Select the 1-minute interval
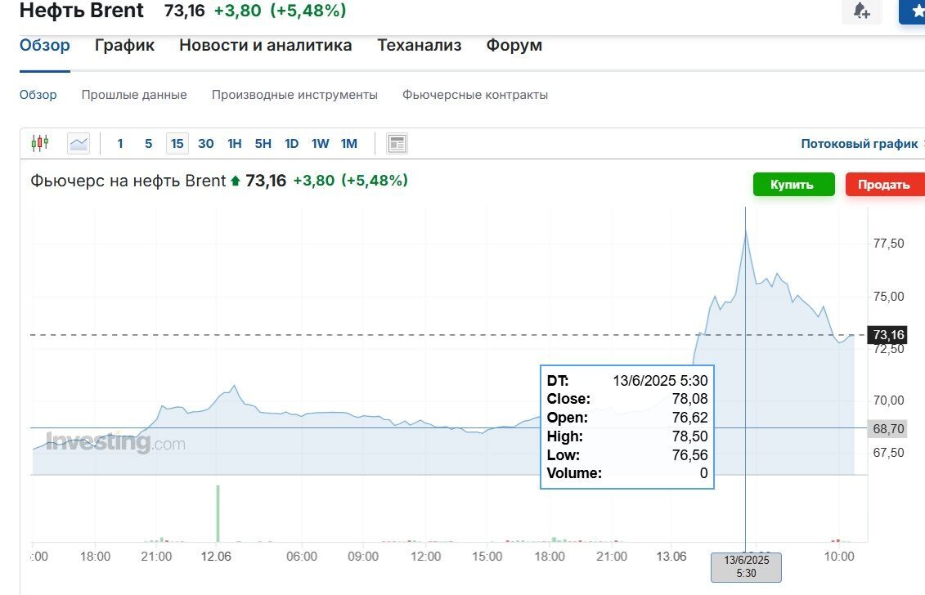 tap(120, 144)
